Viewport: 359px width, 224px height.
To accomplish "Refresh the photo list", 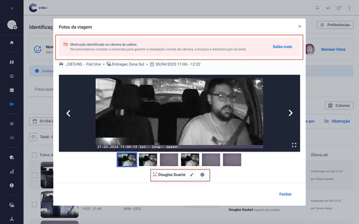I will click(33, 137).
